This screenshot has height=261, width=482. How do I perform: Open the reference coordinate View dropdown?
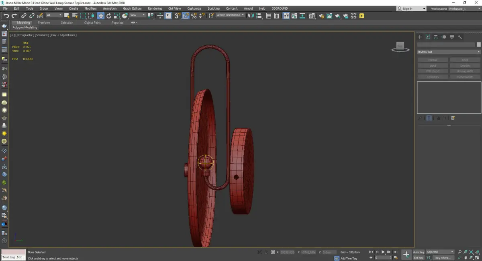click(x=137, y=15)
